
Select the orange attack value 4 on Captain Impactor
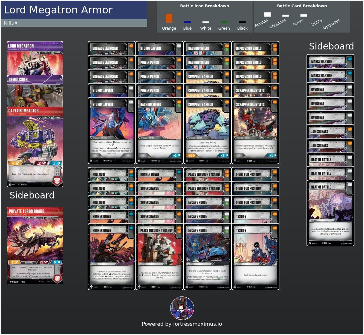pyautogui.click(x=14, y=163)
